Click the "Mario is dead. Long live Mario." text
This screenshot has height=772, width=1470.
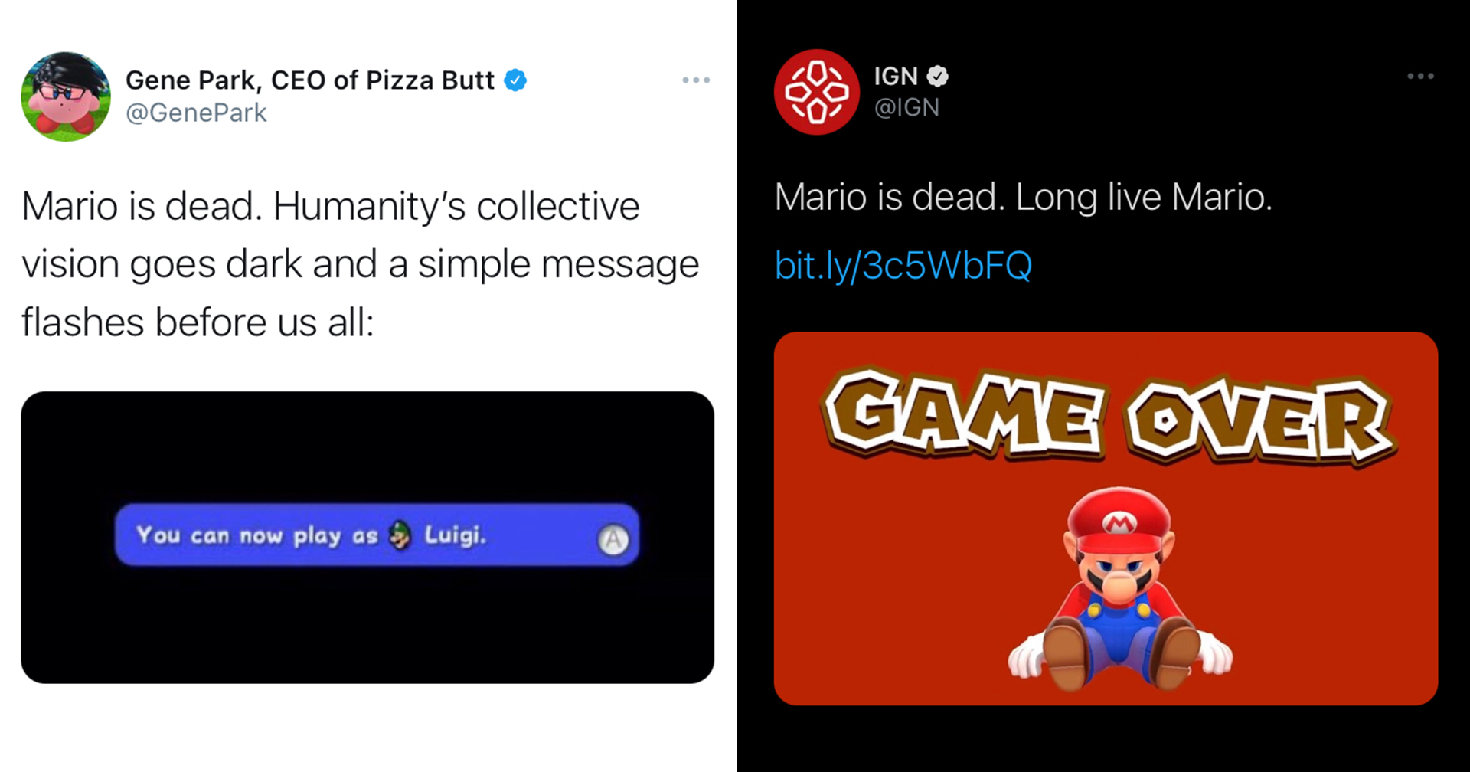1023,197
